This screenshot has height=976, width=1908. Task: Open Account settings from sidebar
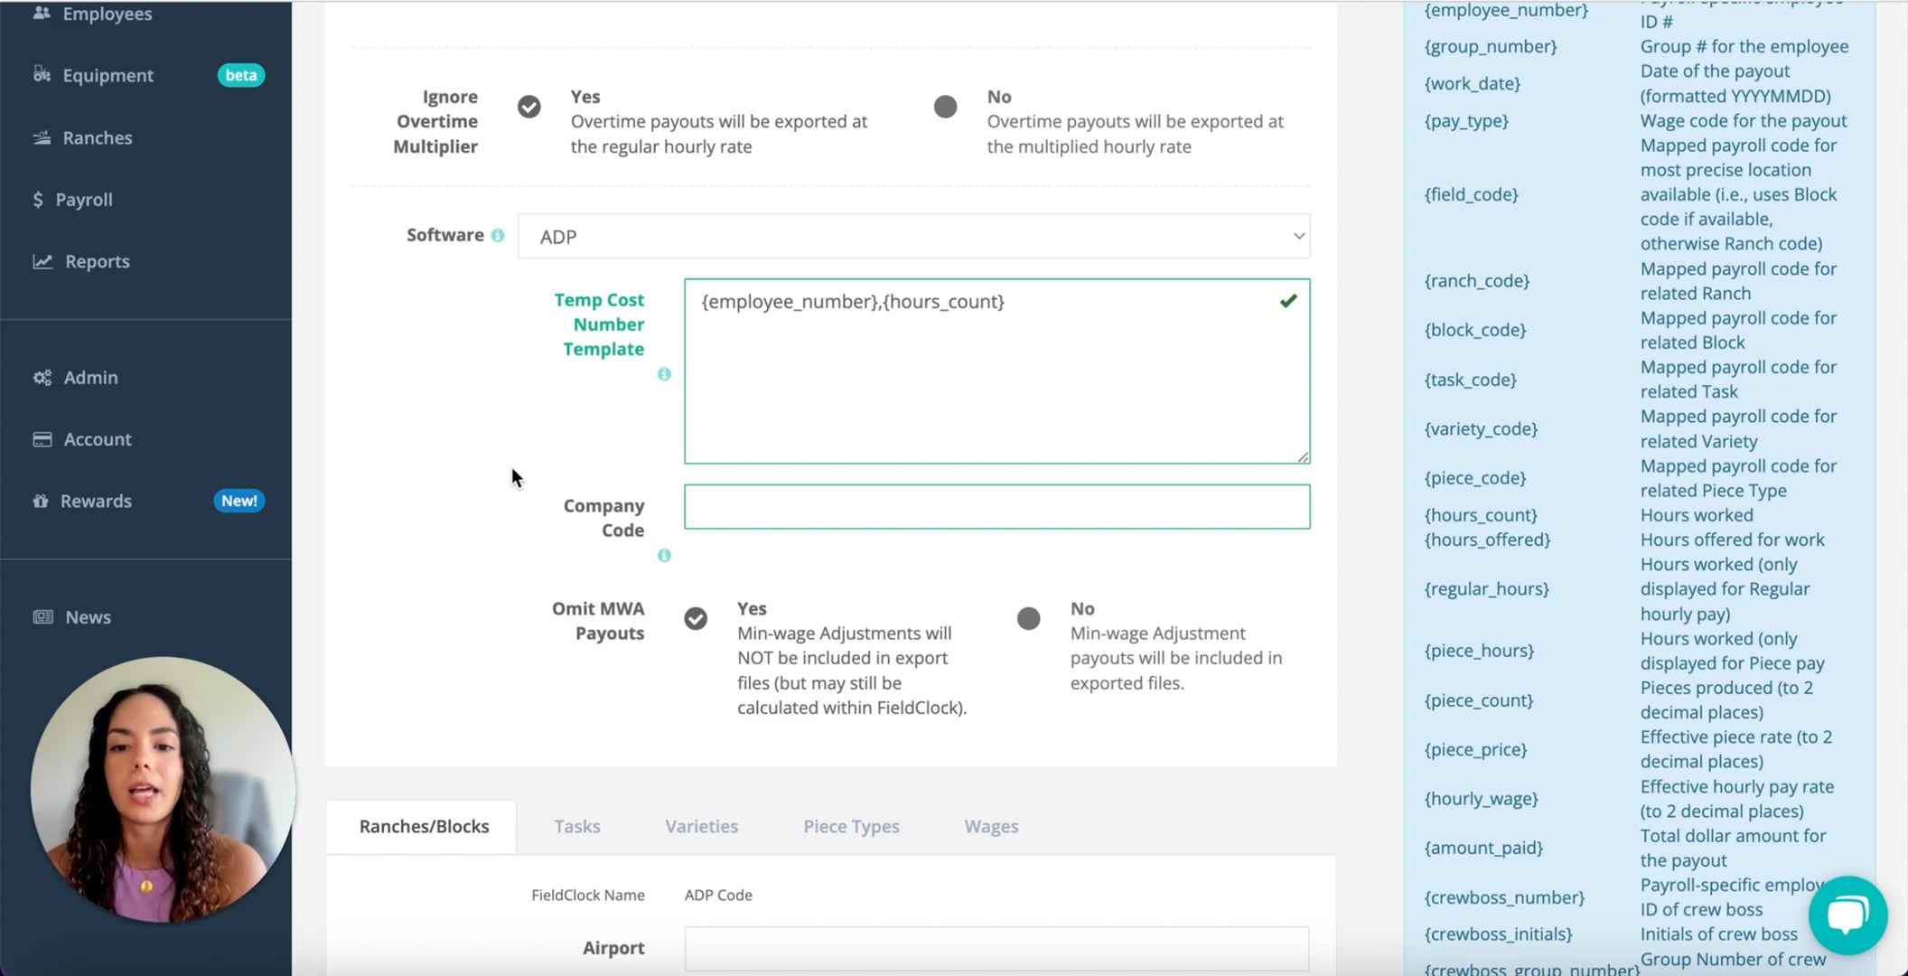point(97,439)
